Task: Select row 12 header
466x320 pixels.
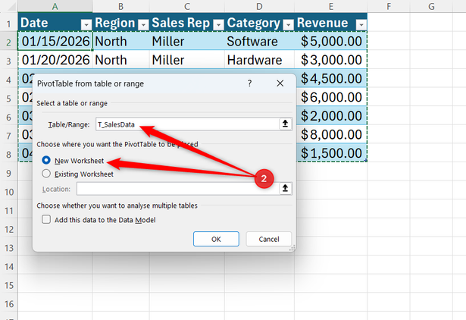Action: tap(8, 229)
